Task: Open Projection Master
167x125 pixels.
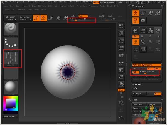Action: click(x=25, y=18)
